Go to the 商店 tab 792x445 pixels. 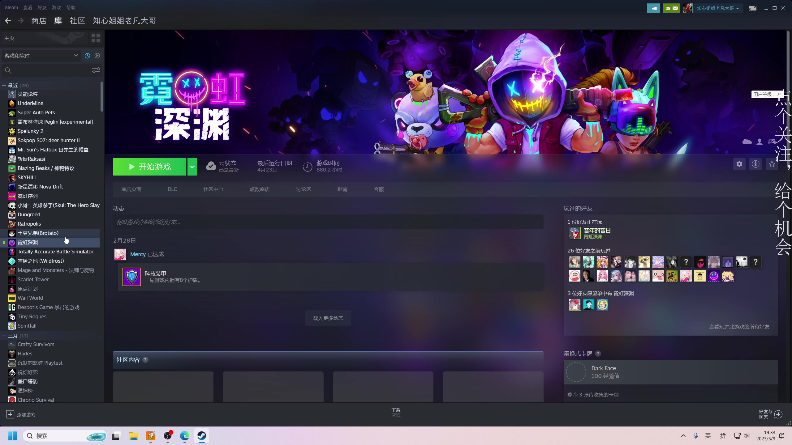[x=39, y=21]
